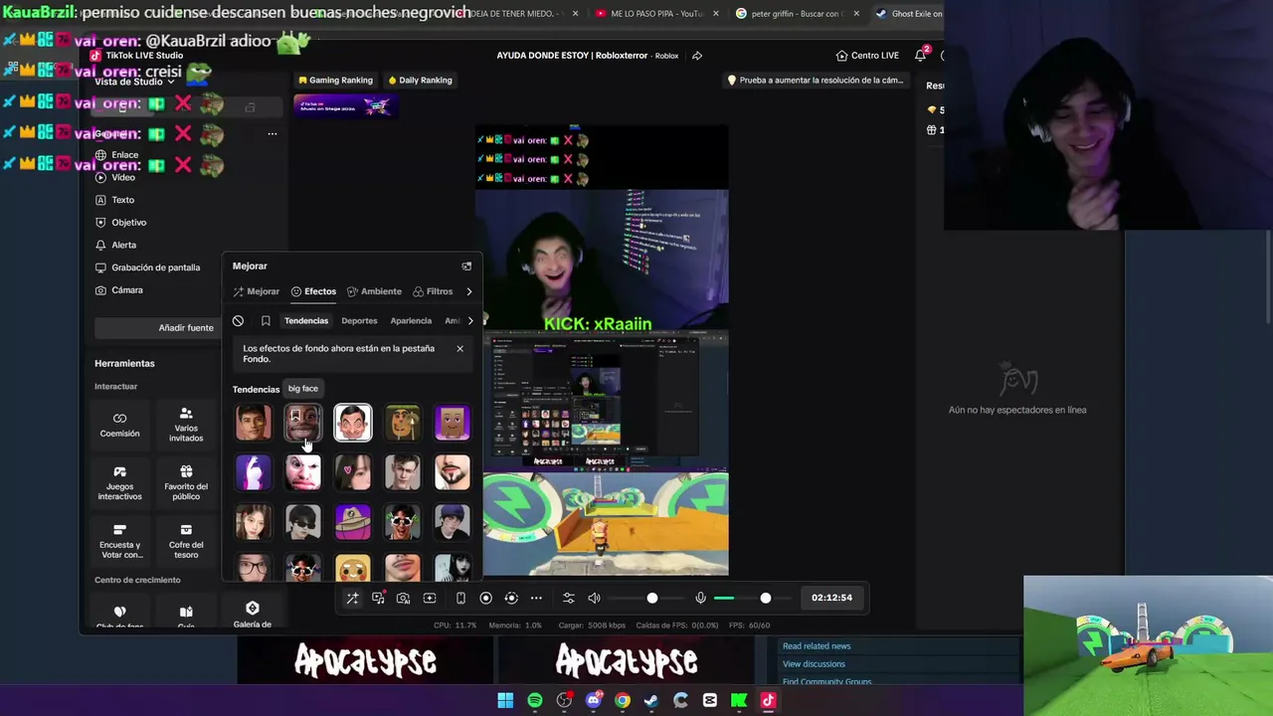Open Favorito del público tool

click(186, 483)
